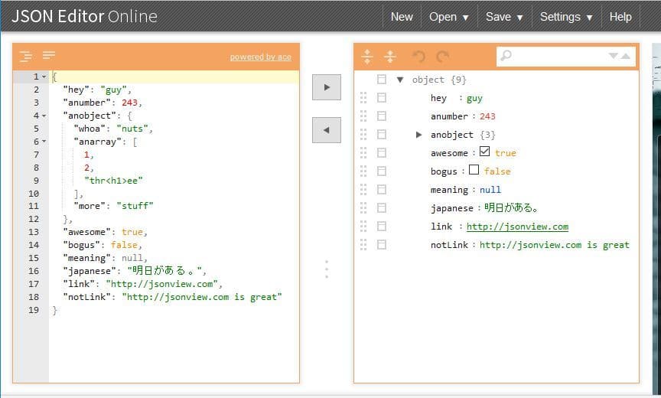The image size is (661, 398).
Task: Click drag handle for japanese row
Action: [x=363, y=208]
